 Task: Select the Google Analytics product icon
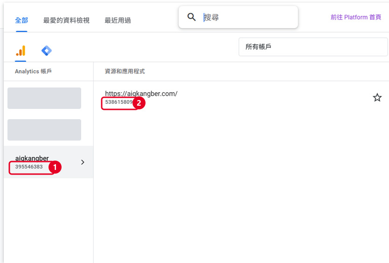coord(21,51)
